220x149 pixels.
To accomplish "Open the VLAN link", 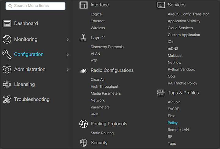I will 95,54.
